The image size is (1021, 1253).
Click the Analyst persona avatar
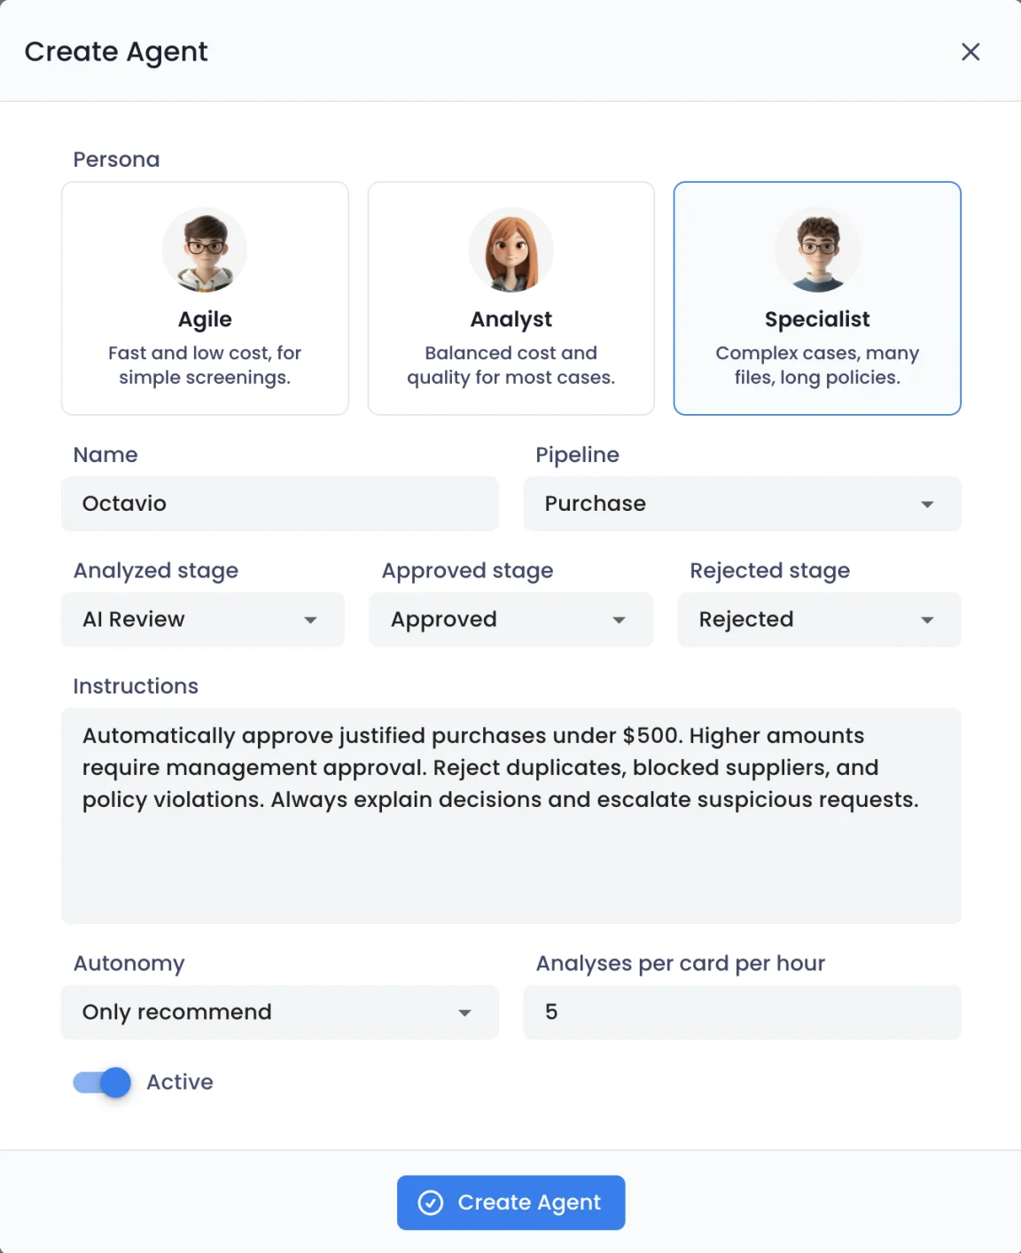[x=511, y=250]
